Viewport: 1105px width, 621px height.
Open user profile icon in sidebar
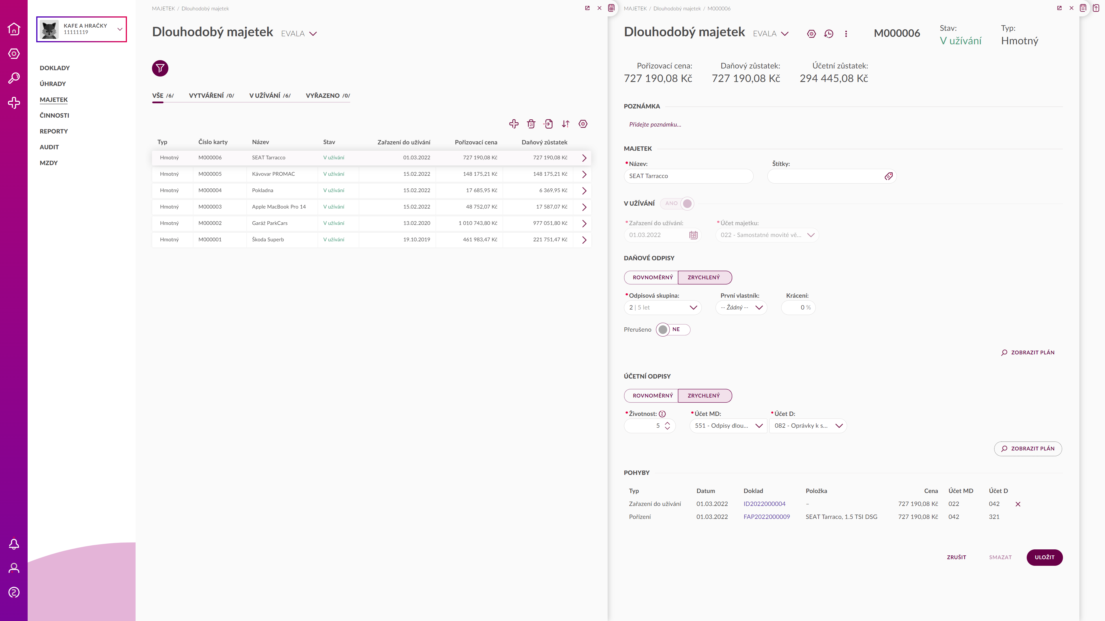pyautogui.click(x=14, y=568)
